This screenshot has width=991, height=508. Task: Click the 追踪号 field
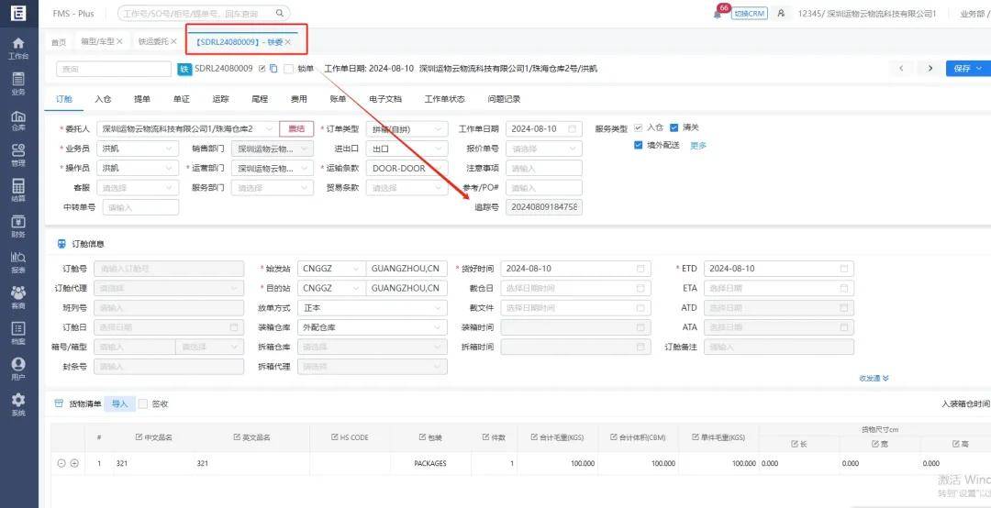[543, 207]
